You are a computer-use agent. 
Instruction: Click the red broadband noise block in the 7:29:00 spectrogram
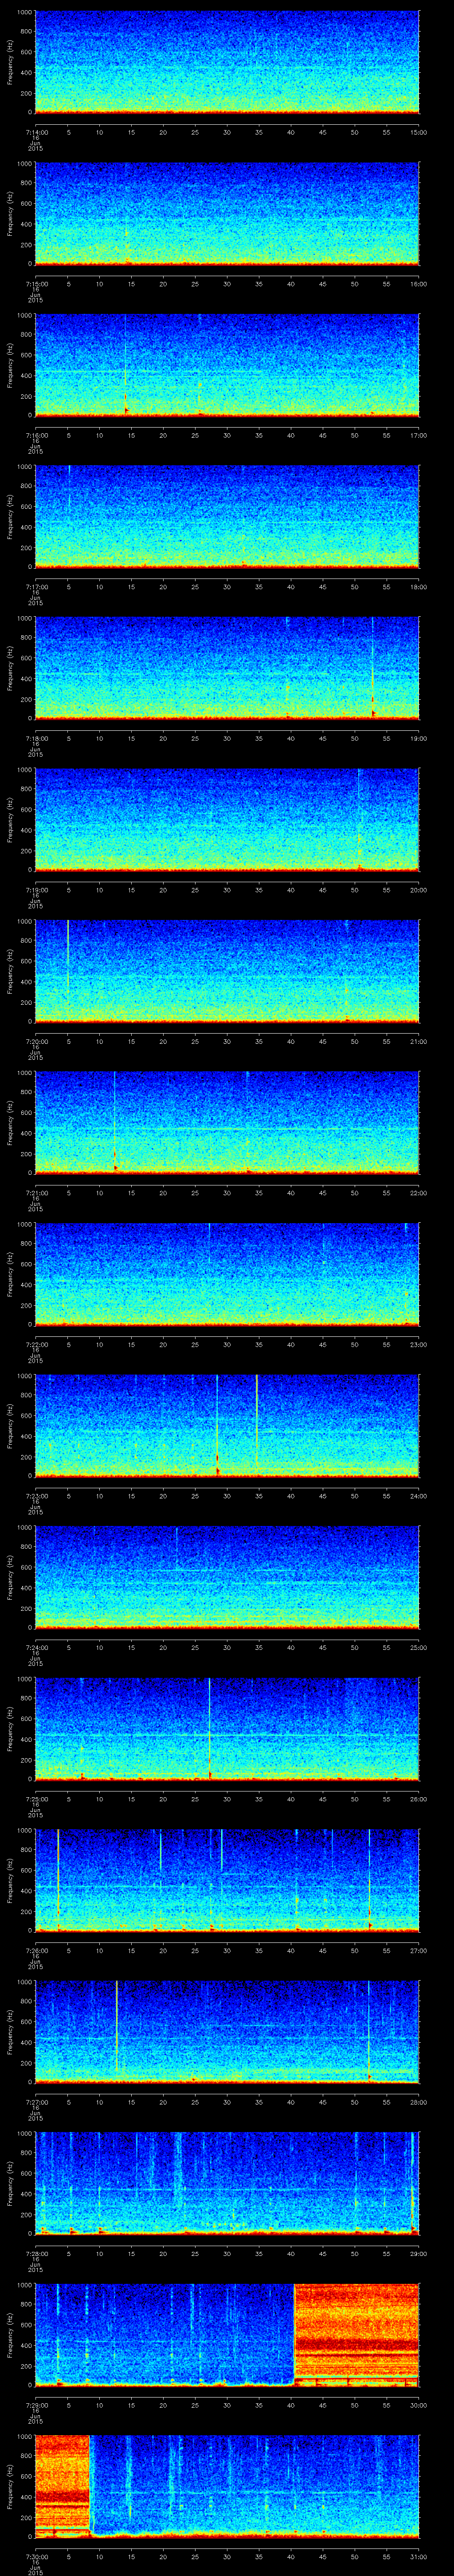[x=356, y=2334]
